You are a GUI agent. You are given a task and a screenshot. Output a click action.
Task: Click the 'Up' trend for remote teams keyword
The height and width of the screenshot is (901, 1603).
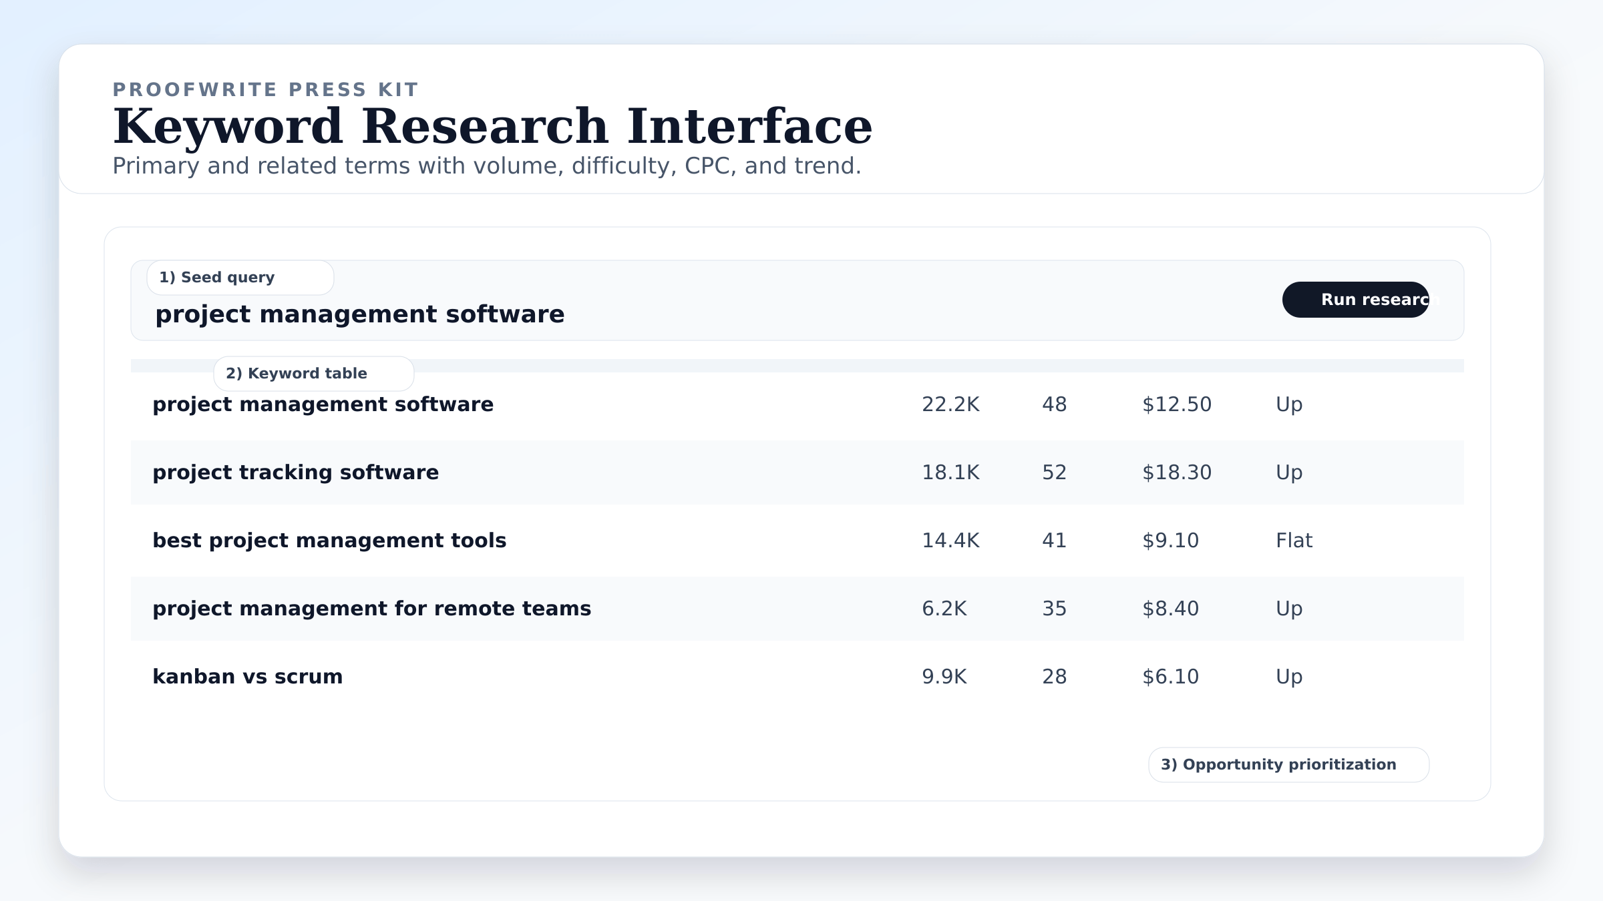click(1288, 608)
